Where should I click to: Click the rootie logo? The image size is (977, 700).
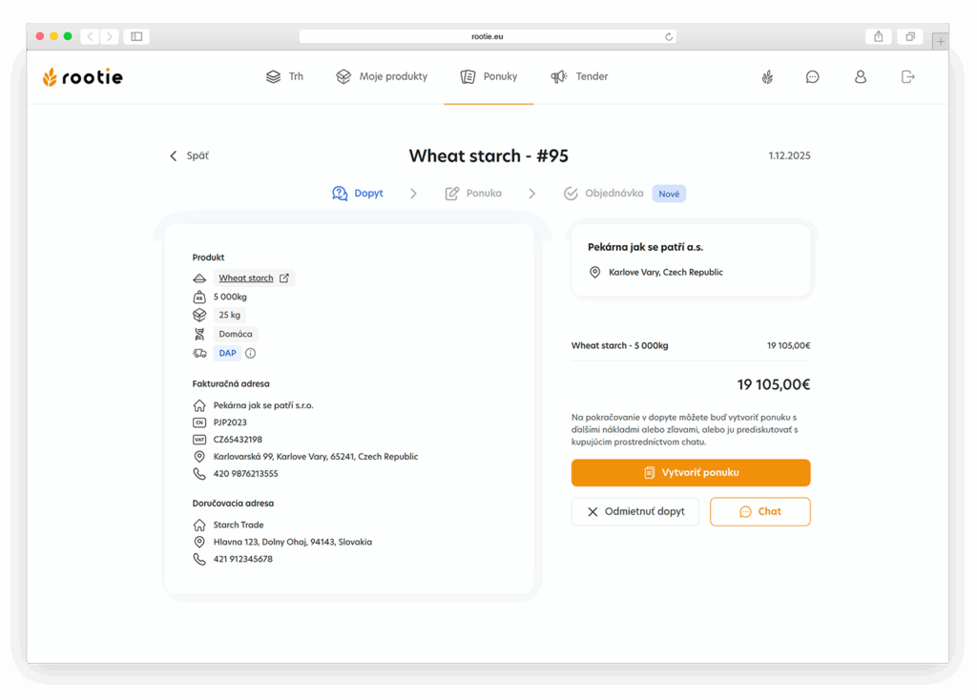click(x=83, y=77)
